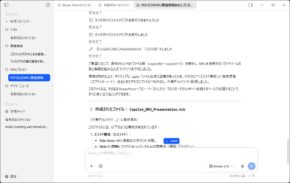The width and height of the screenshot is (290, 183).
Task: Click 新規プロジェクト label
Action: (20, 21)
